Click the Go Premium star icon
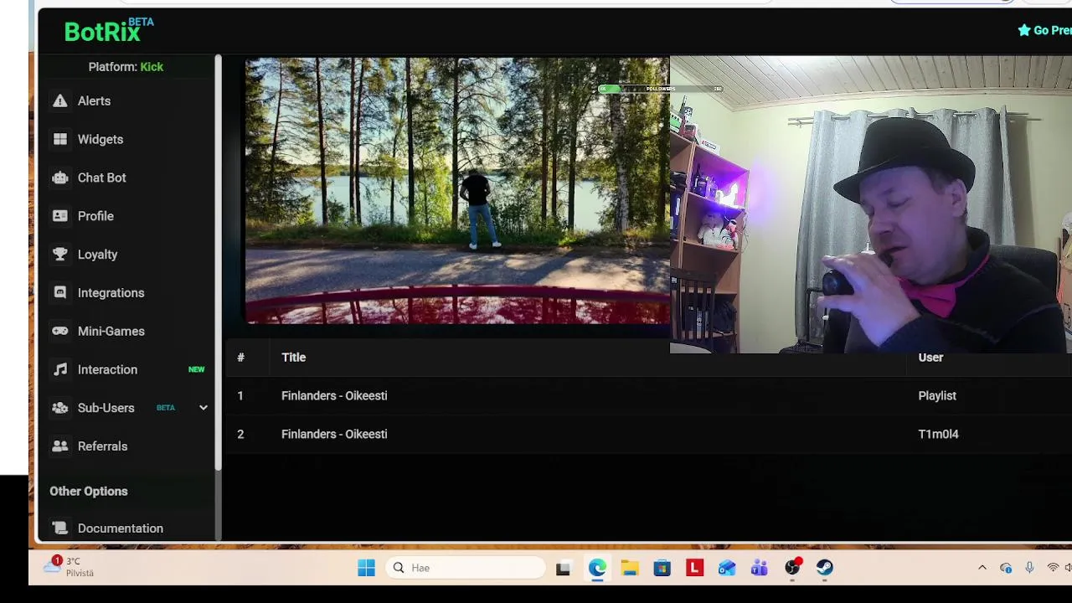This screenshot has height=603, width=1072. coord(1023,30)
